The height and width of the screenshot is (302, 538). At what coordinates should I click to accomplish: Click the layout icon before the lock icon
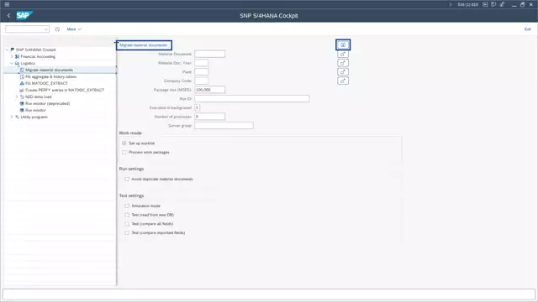493,4
